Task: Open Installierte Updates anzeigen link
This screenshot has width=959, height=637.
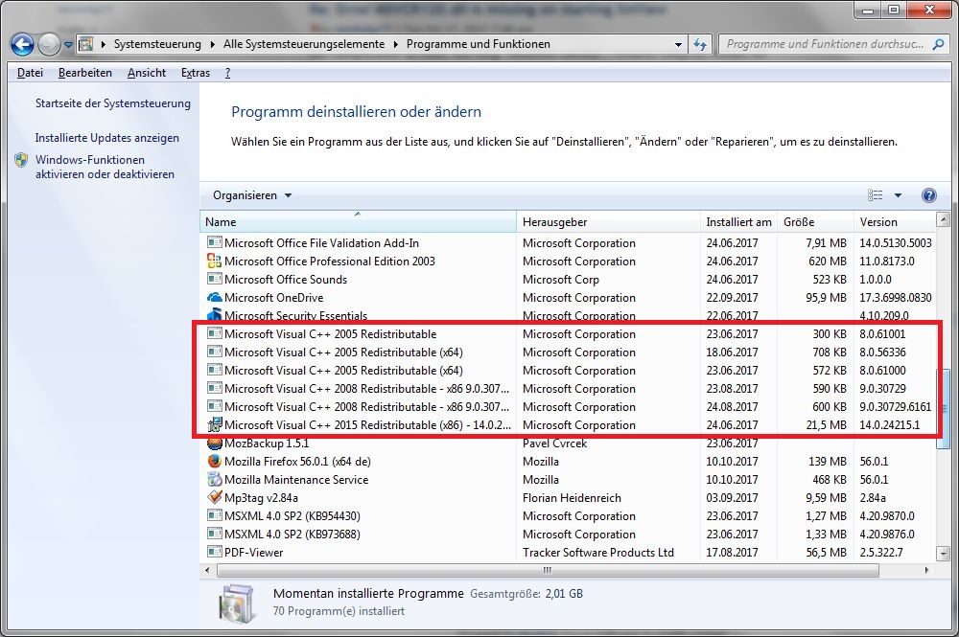Action: pos(107,138)
